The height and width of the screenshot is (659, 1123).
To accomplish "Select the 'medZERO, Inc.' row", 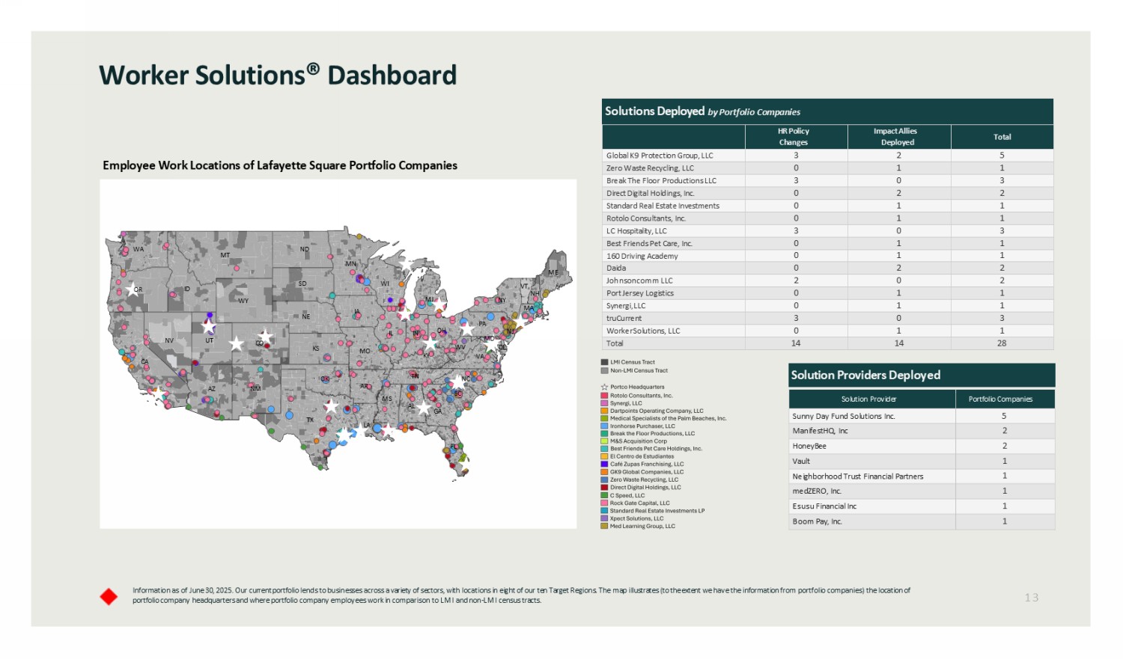I will click(922, 491).
